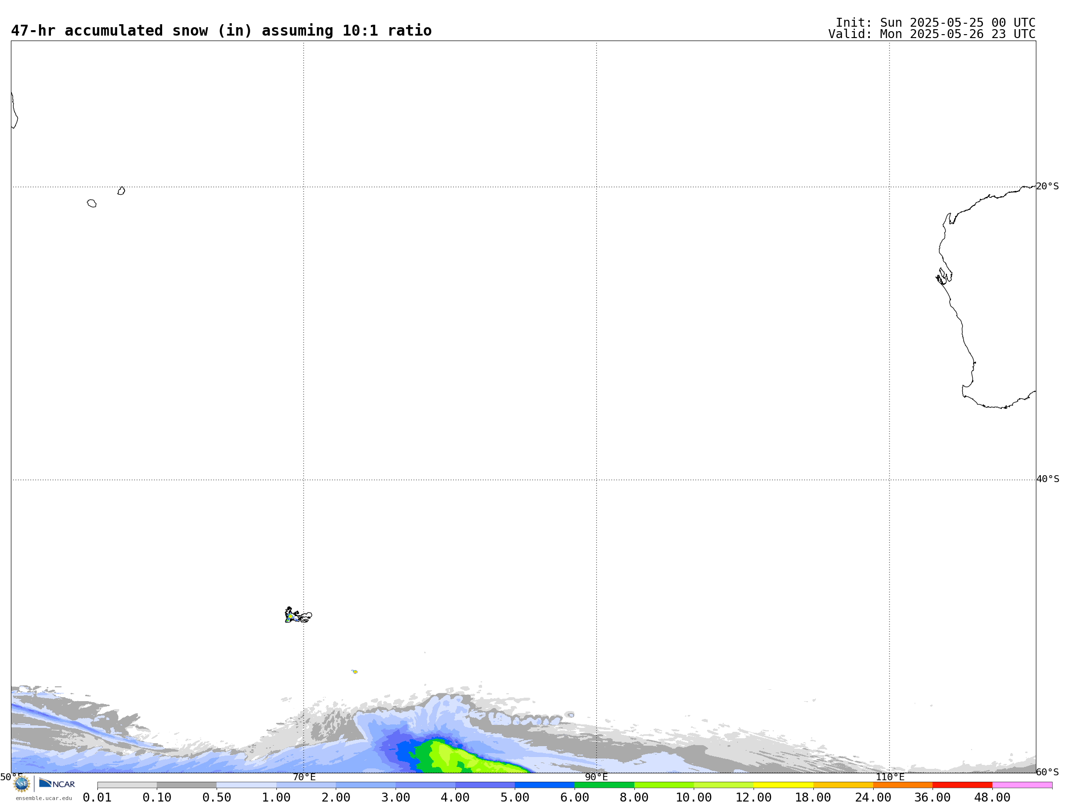The image size is (1068, 804).
Task: Click the Mauritius island outline near 20°S
Action: click(x=121, y=191)
